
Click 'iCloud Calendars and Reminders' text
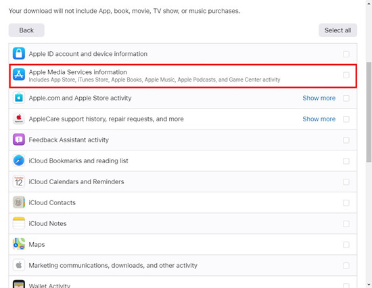pos(76,181)
